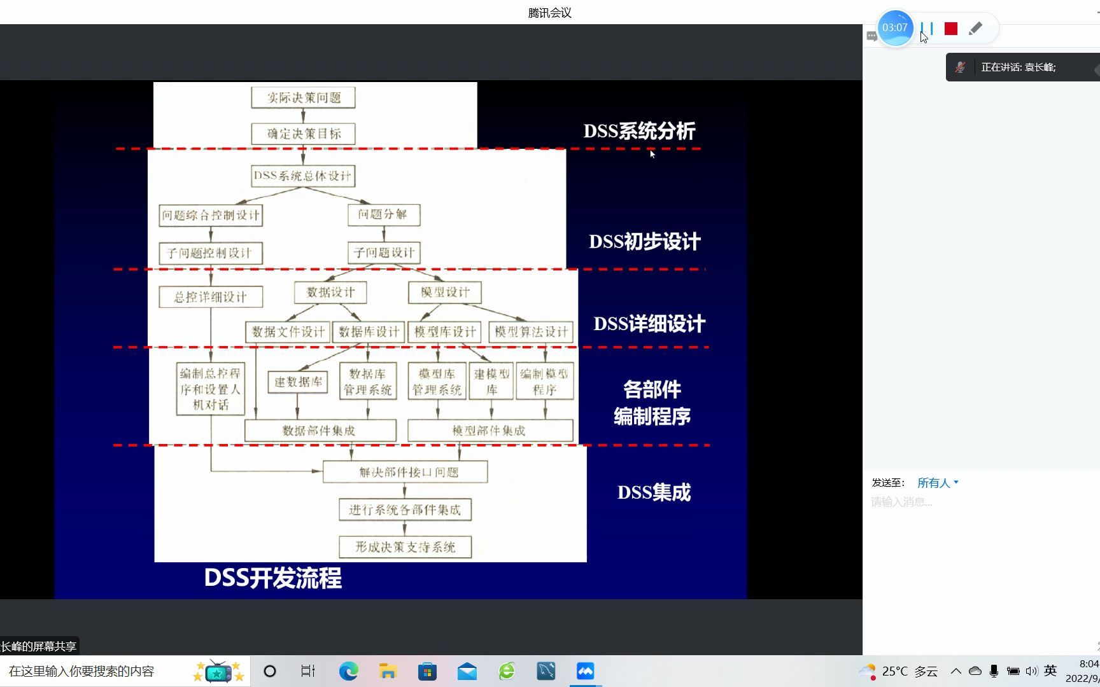Click the TV star search highlight icon
This screenshot has height=687, width=1100.
pyautogui.click(x=218, y=671)
